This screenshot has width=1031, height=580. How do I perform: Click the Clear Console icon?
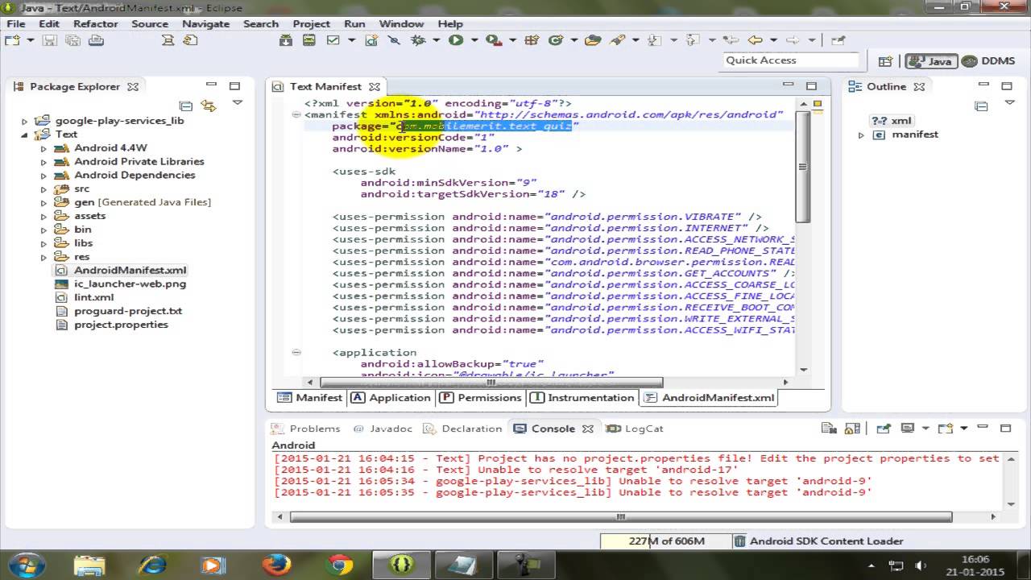829,429
